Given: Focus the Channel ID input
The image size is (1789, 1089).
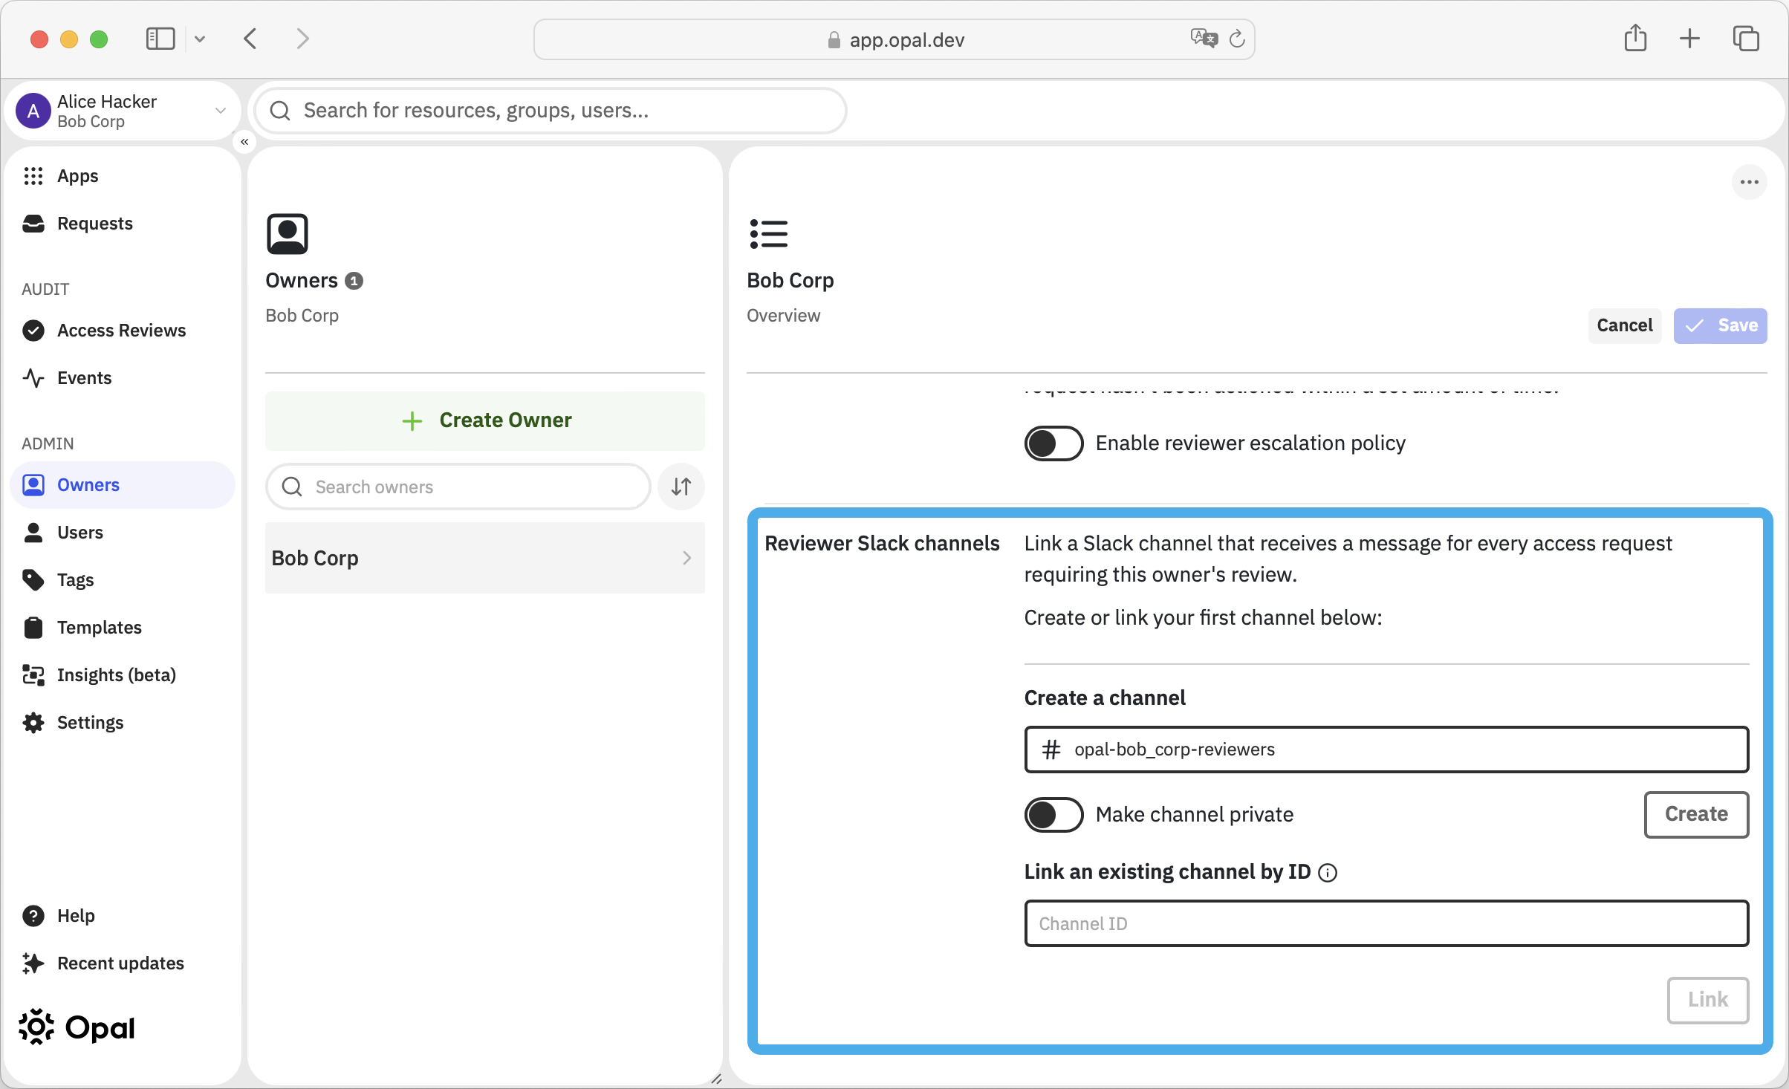Looking at the screenshot, I should [1386, 923].
